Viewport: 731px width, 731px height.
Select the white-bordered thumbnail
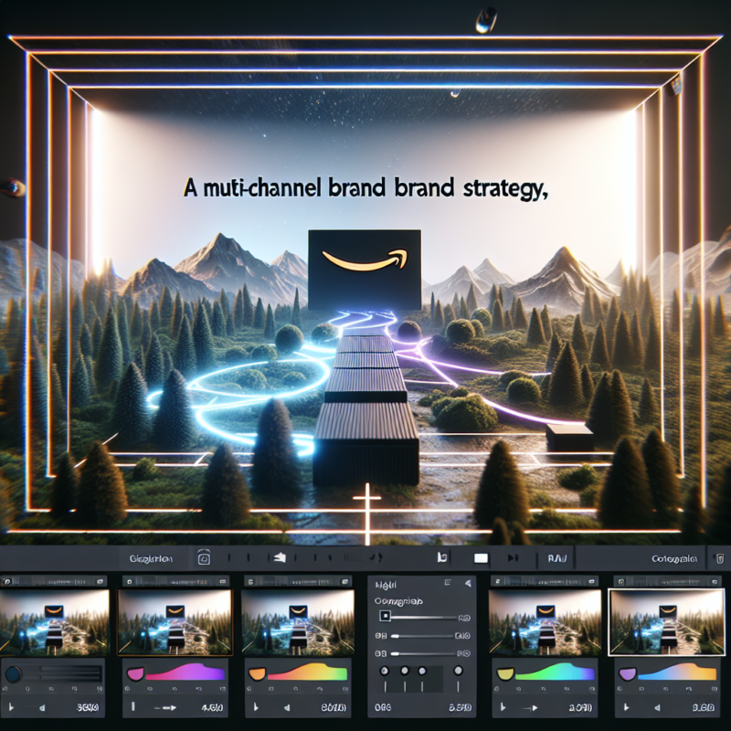point(667,622)
